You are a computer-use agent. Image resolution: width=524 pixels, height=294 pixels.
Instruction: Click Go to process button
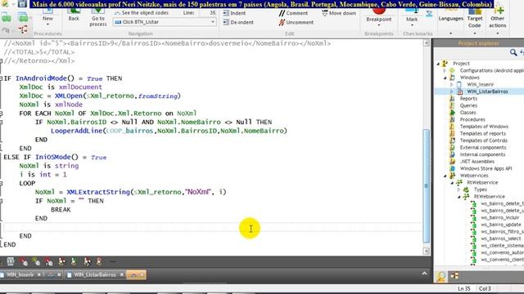pyautogui.click(x=98, y=19)
